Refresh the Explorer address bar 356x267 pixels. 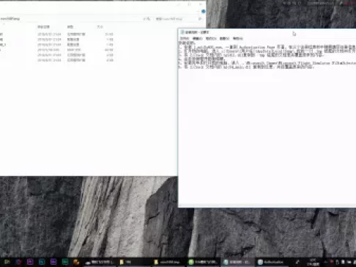click(x=147, y=19)
